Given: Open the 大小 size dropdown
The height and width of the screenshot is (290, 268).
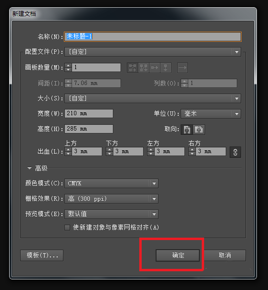Looking at the screenshot, I should click(x=153, y=98).
